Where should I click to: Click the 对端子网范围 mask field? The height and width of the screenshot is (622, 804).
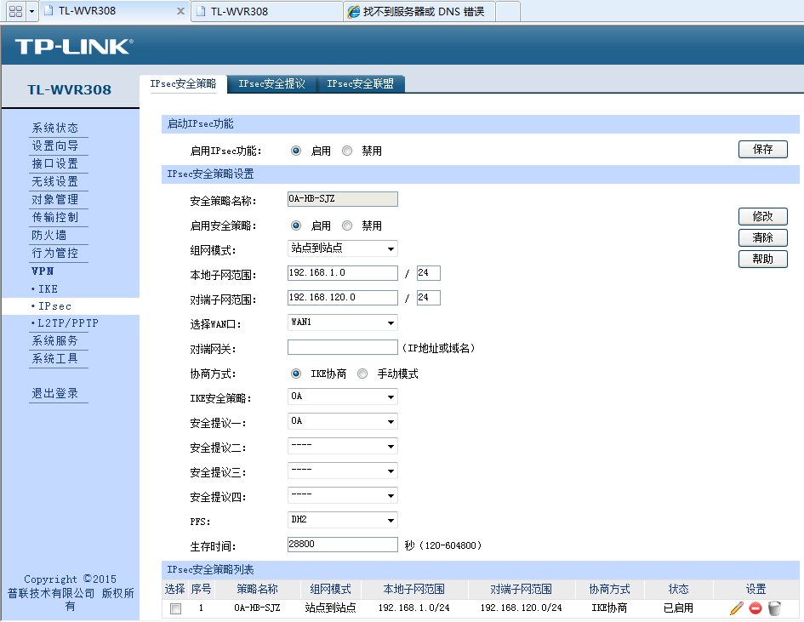click(x=429, y=298)
